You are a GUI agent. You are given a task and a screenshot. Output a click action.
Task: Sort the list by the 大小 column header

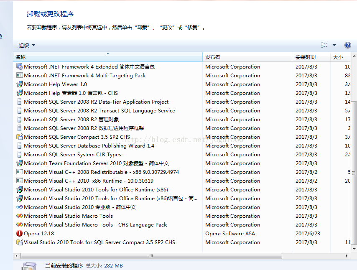pyautogui.click(x=340, y=57)
